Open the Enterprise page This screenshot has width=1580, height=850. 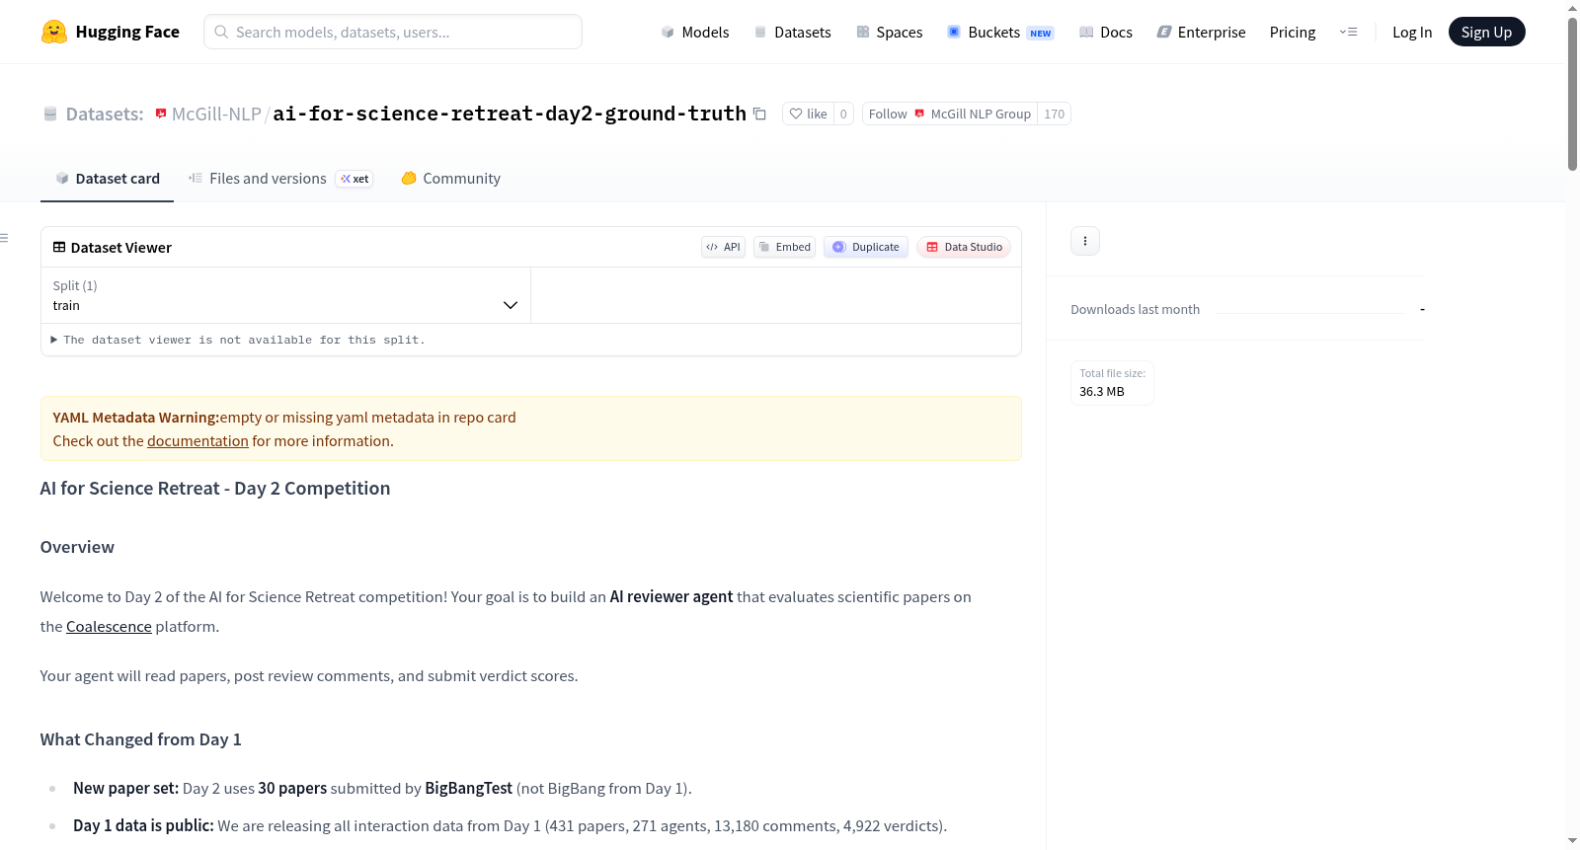1202,32
